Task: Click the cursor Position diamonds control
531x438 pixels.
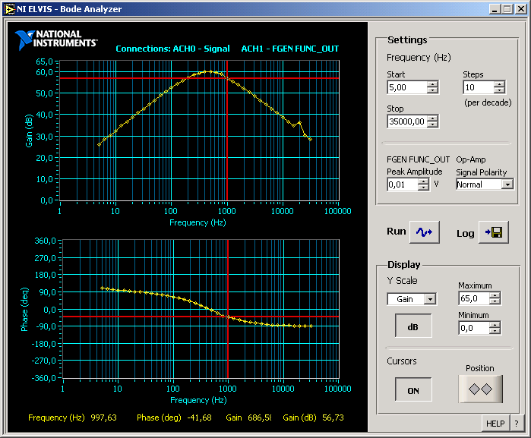Action: [480, 389]
